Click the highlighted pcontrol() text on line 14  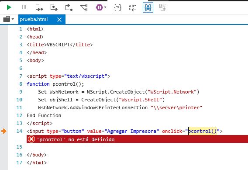[x=203, y=131]
